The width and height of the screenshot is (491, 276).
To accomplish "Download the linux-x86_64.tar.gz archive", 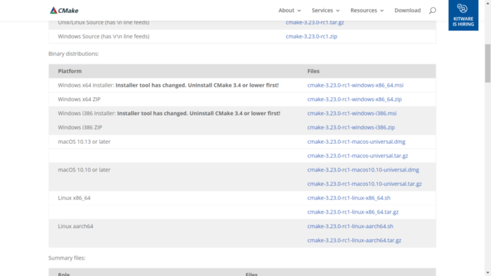I will (x=353, y=212).
